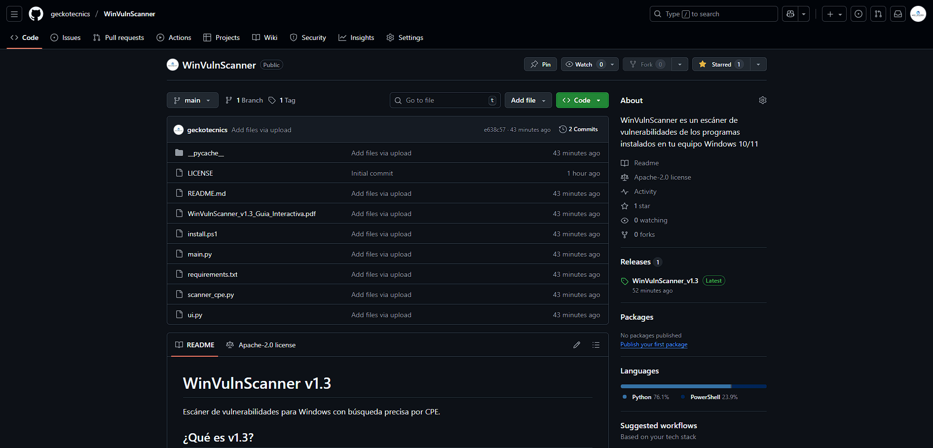Toggle the Starred button

pyautogui.click(x=721, y=64)
